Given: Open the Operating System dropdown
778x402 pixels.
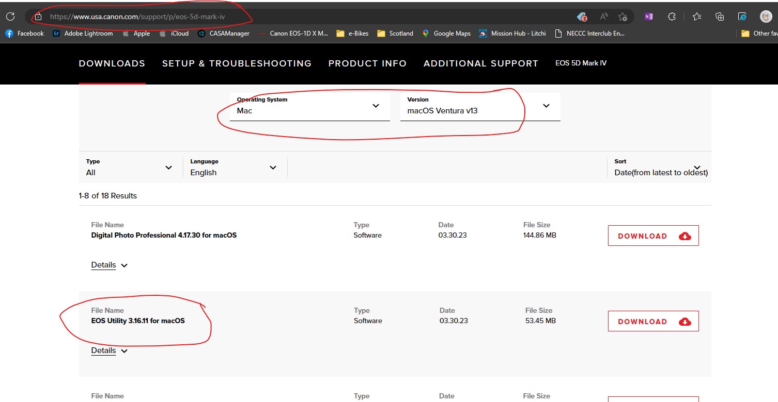Looking at the screenshot, I should 309,106.
